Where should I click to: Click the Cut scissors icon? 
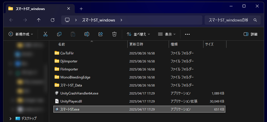(x=45, y=34)
